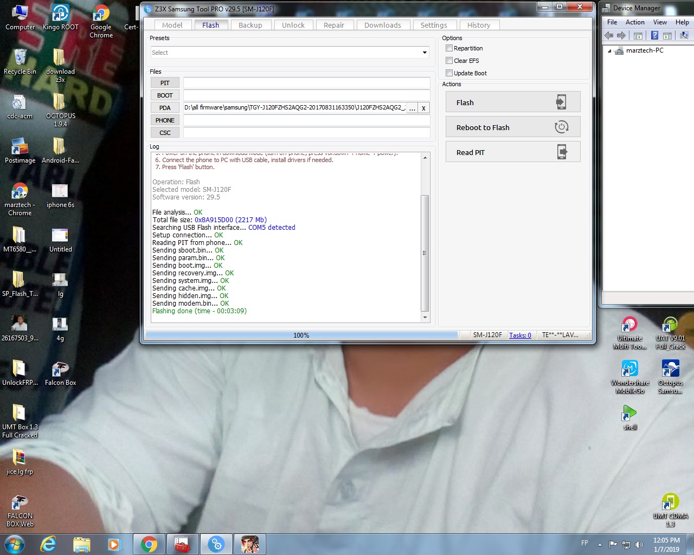Viewport: 694px width, 555px height.
Task: View the History tab
Action: (479, 25)
